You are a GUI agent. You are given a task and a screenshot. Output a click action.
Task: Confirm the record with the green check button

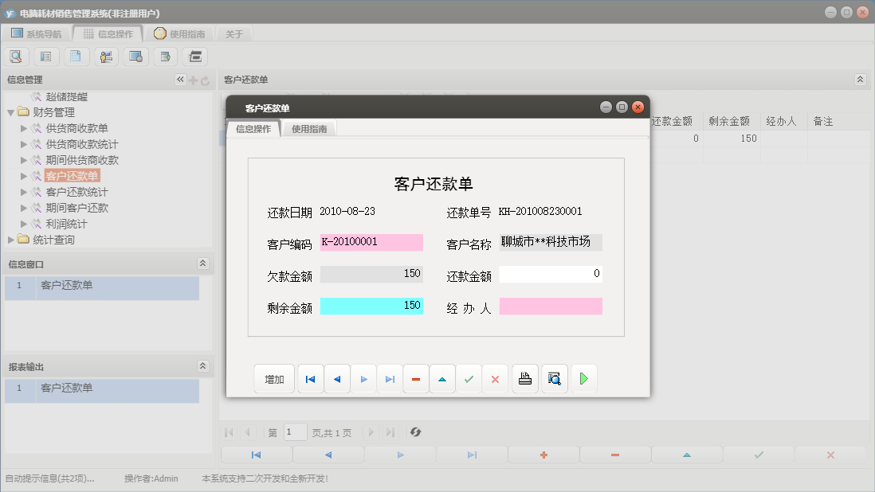[469, 379]
